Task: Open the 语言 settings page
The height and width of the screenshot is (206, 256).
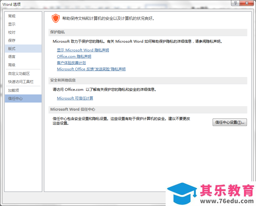Action: (x=23, y=57)
